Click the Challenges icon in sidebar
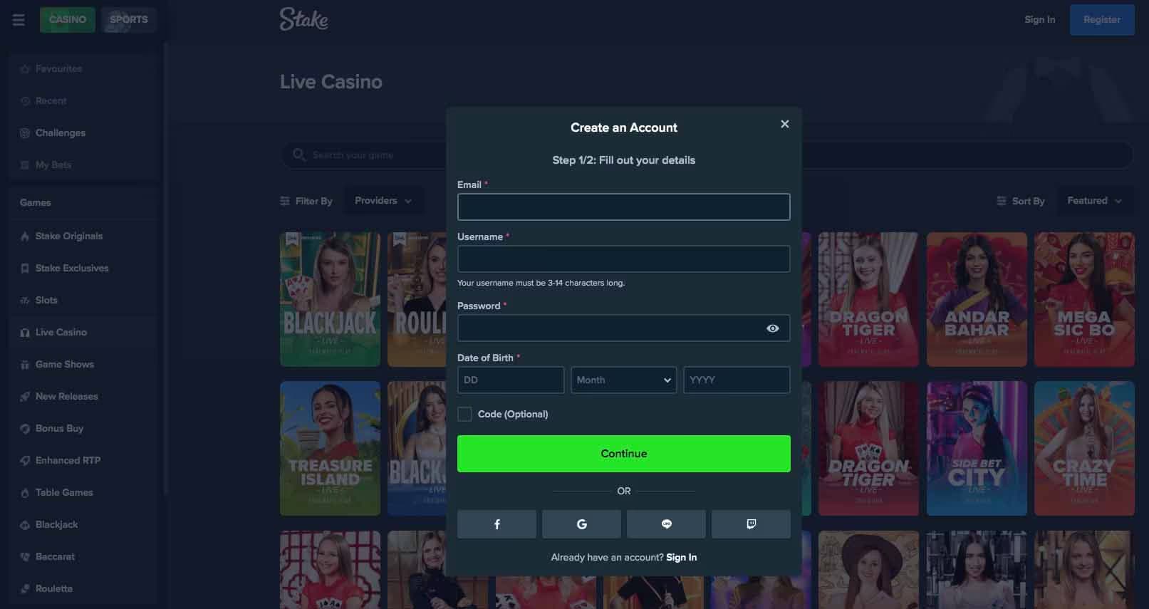 [25, 133]
